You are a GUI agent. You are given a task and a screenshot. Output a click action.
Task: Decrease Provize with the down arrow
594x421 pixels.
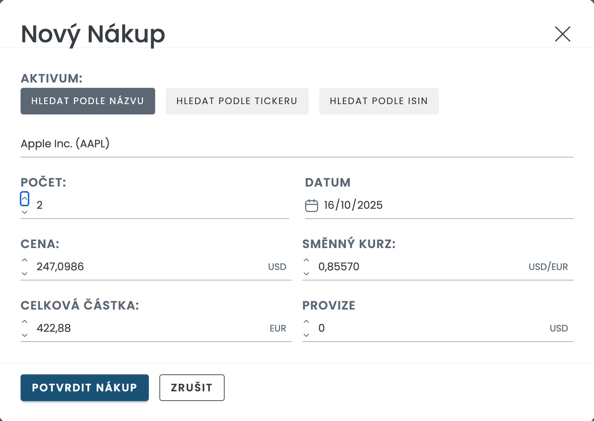click(306, 335)
